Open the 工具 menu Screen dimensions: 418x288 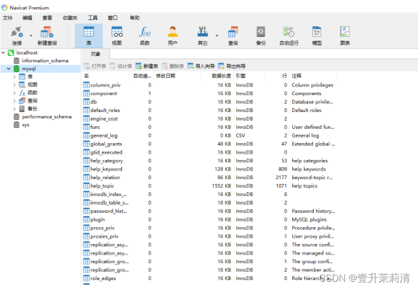coord(93,18)
